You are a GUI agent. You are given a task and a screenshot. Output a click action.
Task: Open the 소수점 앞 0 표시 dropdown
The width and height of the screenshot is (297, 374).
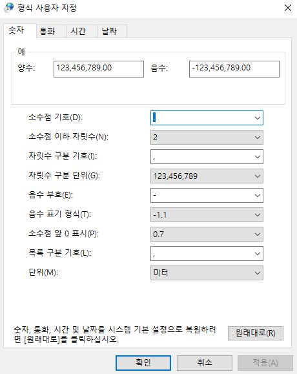207,234
